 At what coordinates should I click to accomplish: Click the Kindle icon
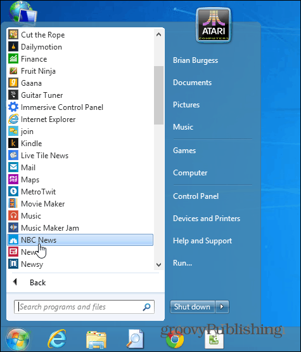click(13, 143)
